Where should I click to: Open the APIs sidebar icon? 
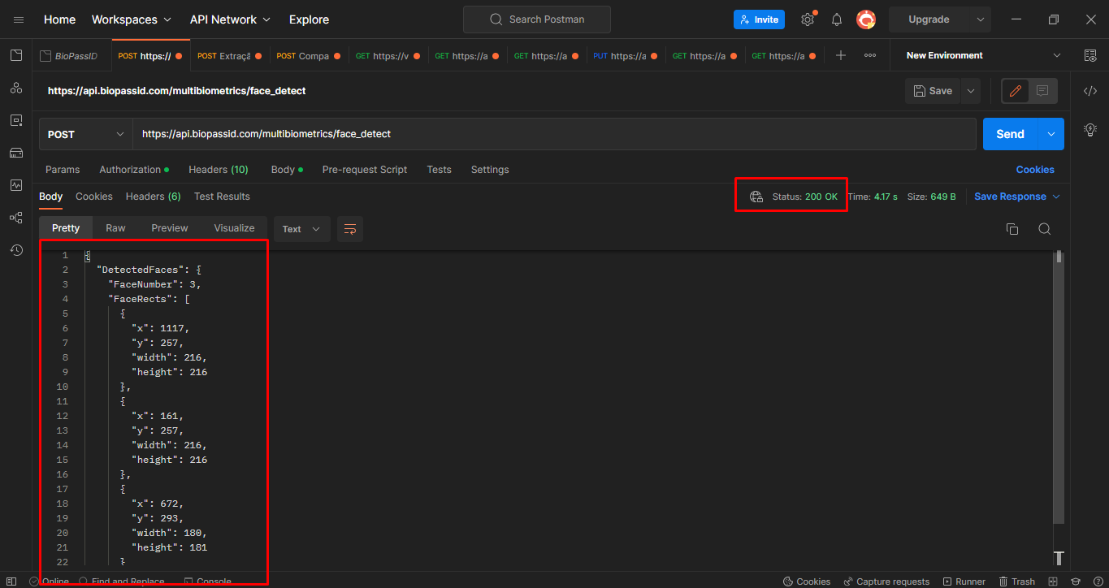pyautogui.click(x=16, y=88)
